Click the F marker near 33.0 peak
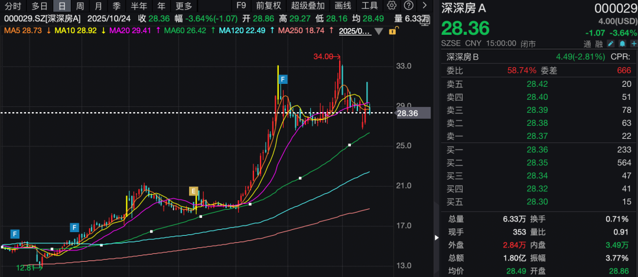 [284, 79]
